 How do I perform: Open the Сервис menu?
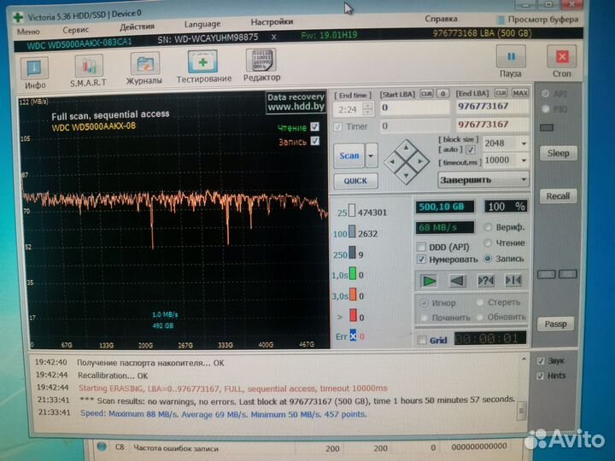coord(75,29)
